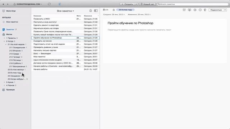The width and height of the screenshot is (230, 129).
Task: Open the Мои памятки shortcut
Action: 12,22
